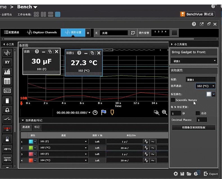The width and height of the screenshot is (222, 179).
Task: Select the data table gadget icon
Action: point(7,81)
